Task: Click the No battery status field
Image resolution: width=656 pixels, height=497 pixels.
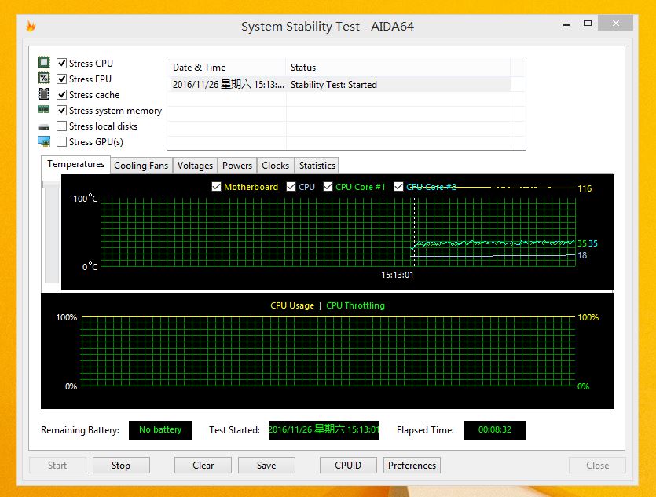Action: click(160, 429)
